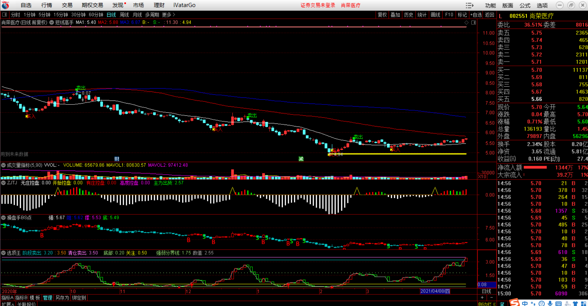Click the diamond marker icon above chart

[x=466, y=23]
